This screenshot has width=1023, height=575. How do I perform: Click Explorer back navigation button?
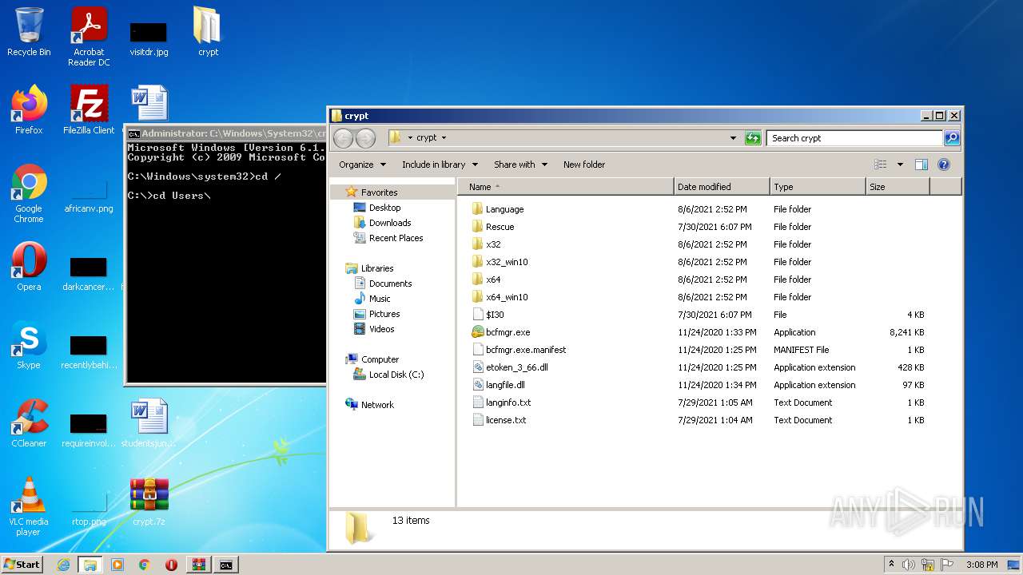pyautogui.click(x=344, y=138)
